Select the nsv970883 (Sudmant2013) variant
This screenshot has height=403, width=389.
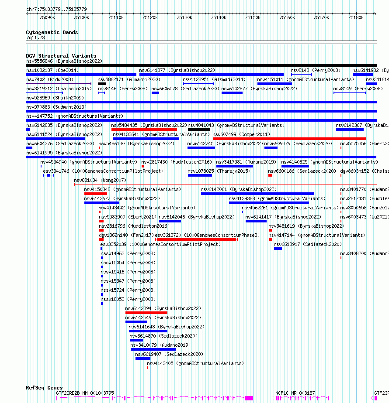56,107
